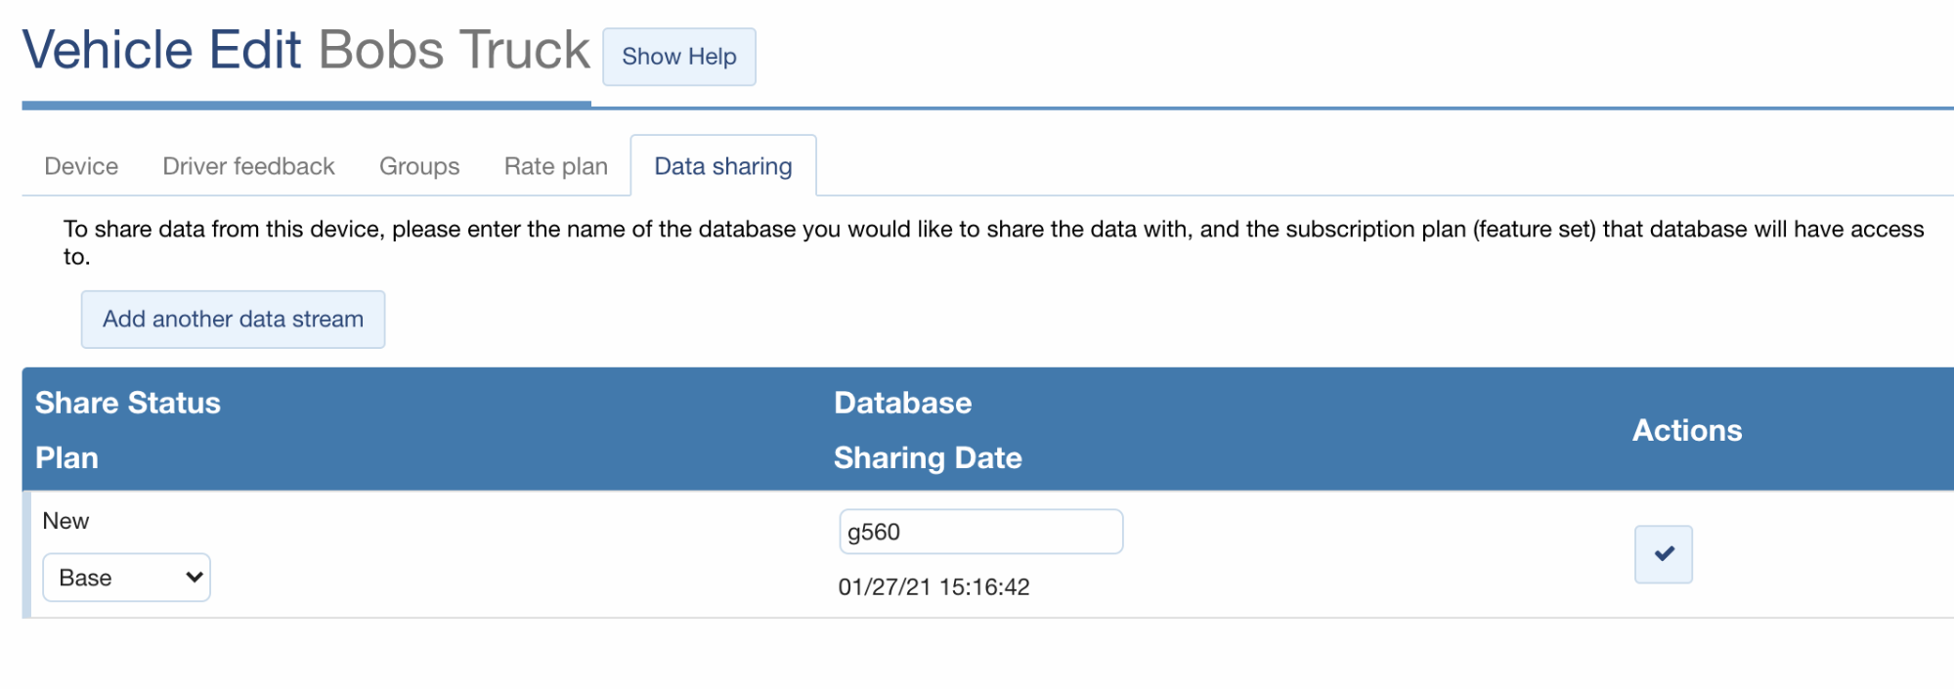The width and height of the screenshot is (1954, 689).
Task: Focus the database name field g560
Action: 980,532
